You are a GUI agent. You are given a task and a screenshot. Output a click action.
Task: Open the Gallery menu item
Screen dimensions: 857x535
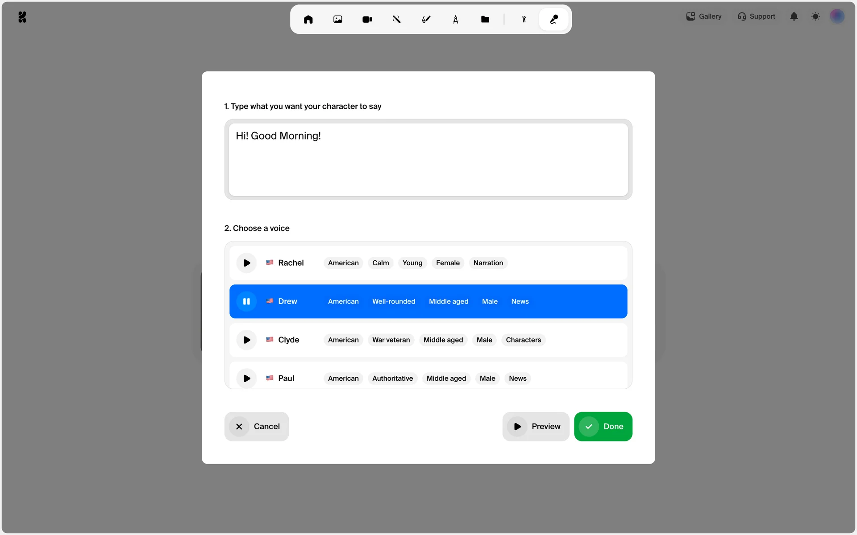(704, 16)
